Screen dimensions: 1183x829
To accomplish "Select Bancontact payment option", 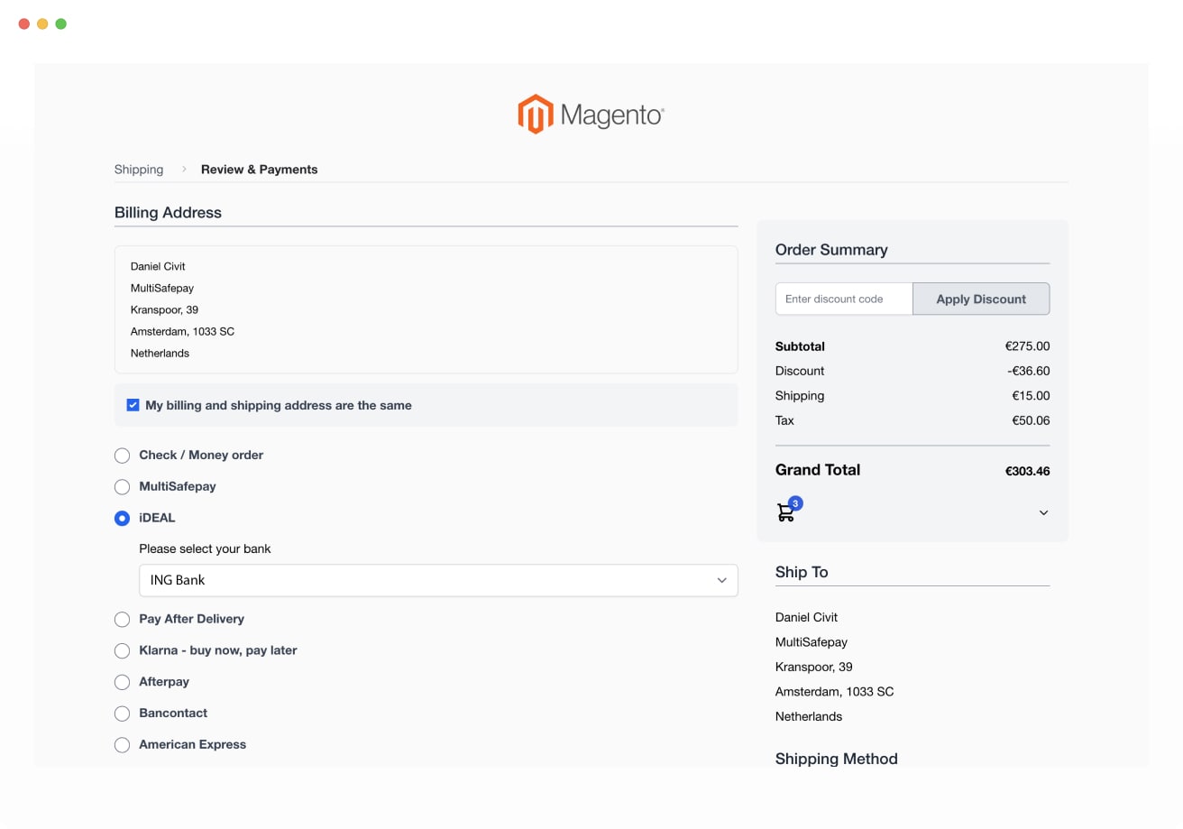I will tap(123, 714).
